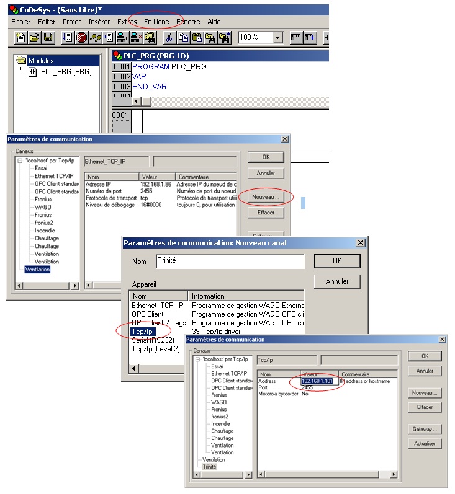Click the Actualiser button
Image resolution: width=455 pixels, height=494 pixels.
(x=425, y=443)
